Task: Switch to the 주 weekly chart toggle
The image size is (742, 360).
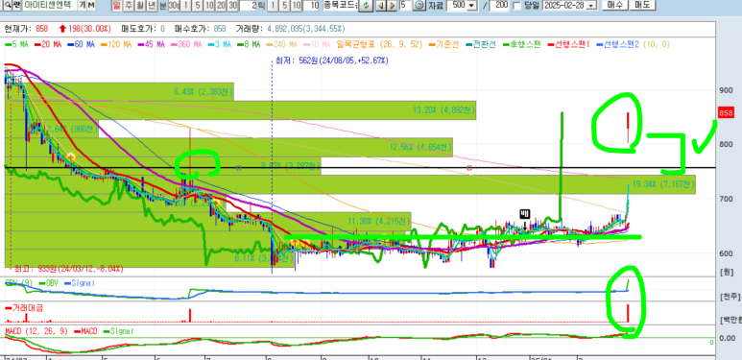Action: click(129, 6)
